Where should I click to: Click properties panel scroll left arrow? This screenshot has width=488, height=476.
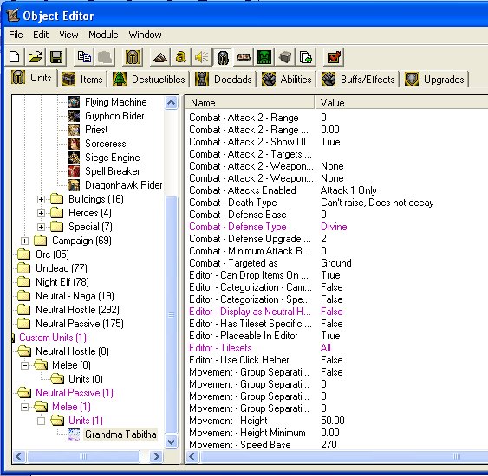[192, 456]
